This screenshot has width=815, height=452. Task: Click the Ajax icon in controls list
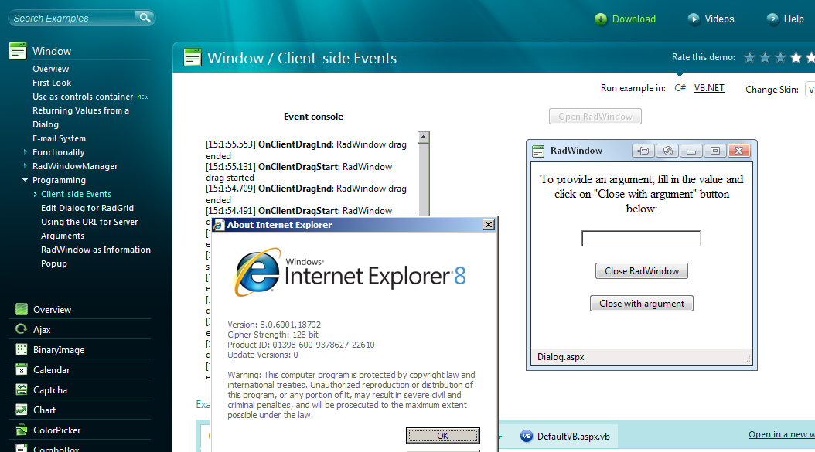[22, 329]
